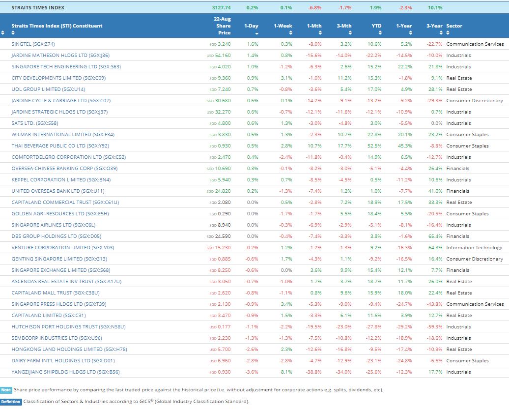Open DAIRY FARM INT'L HOLDINGS LTD link
This screenshot has width=509, height=410.
63,361
